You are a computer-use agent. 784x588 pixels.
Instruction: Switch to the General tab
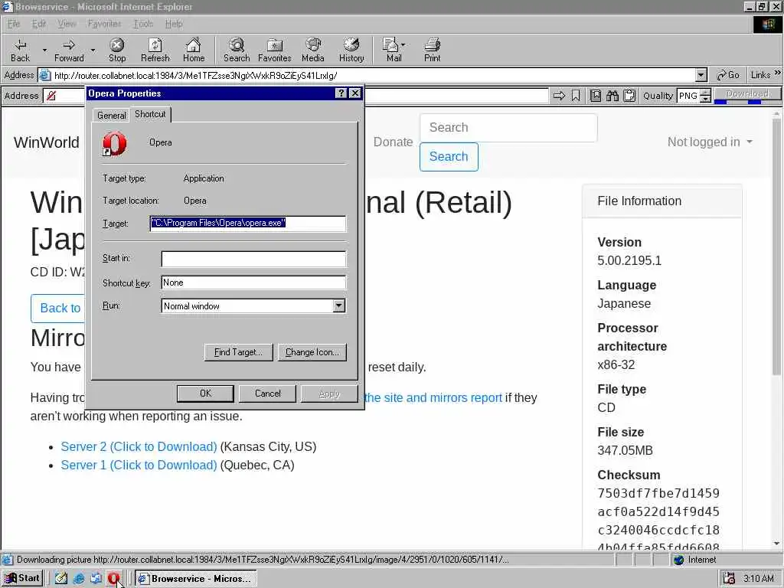(x=112, y=116)
